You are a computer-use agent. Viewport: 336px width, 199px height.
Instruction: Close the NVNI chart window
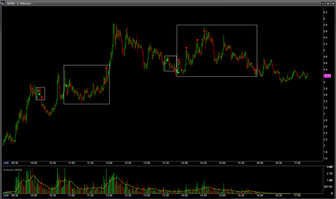[x=333, y=3]
